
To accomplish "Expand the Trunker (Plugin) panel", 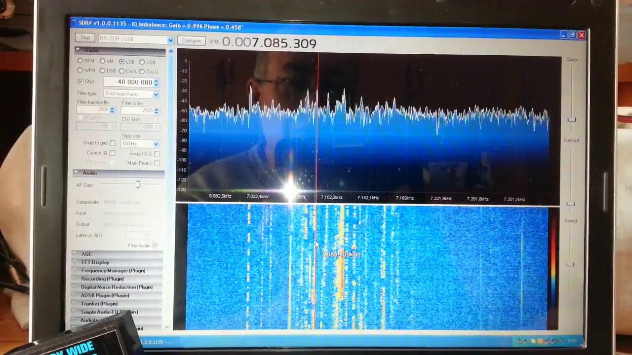I will (x=118, y=304).
